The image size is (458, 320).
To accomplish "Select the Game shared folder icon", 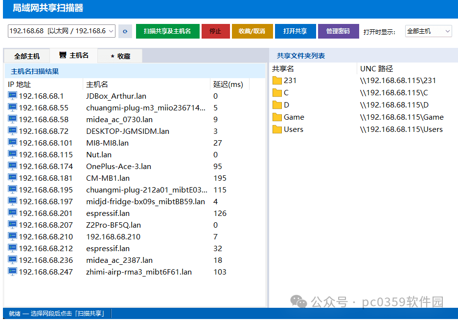I will tap(277, 117).
